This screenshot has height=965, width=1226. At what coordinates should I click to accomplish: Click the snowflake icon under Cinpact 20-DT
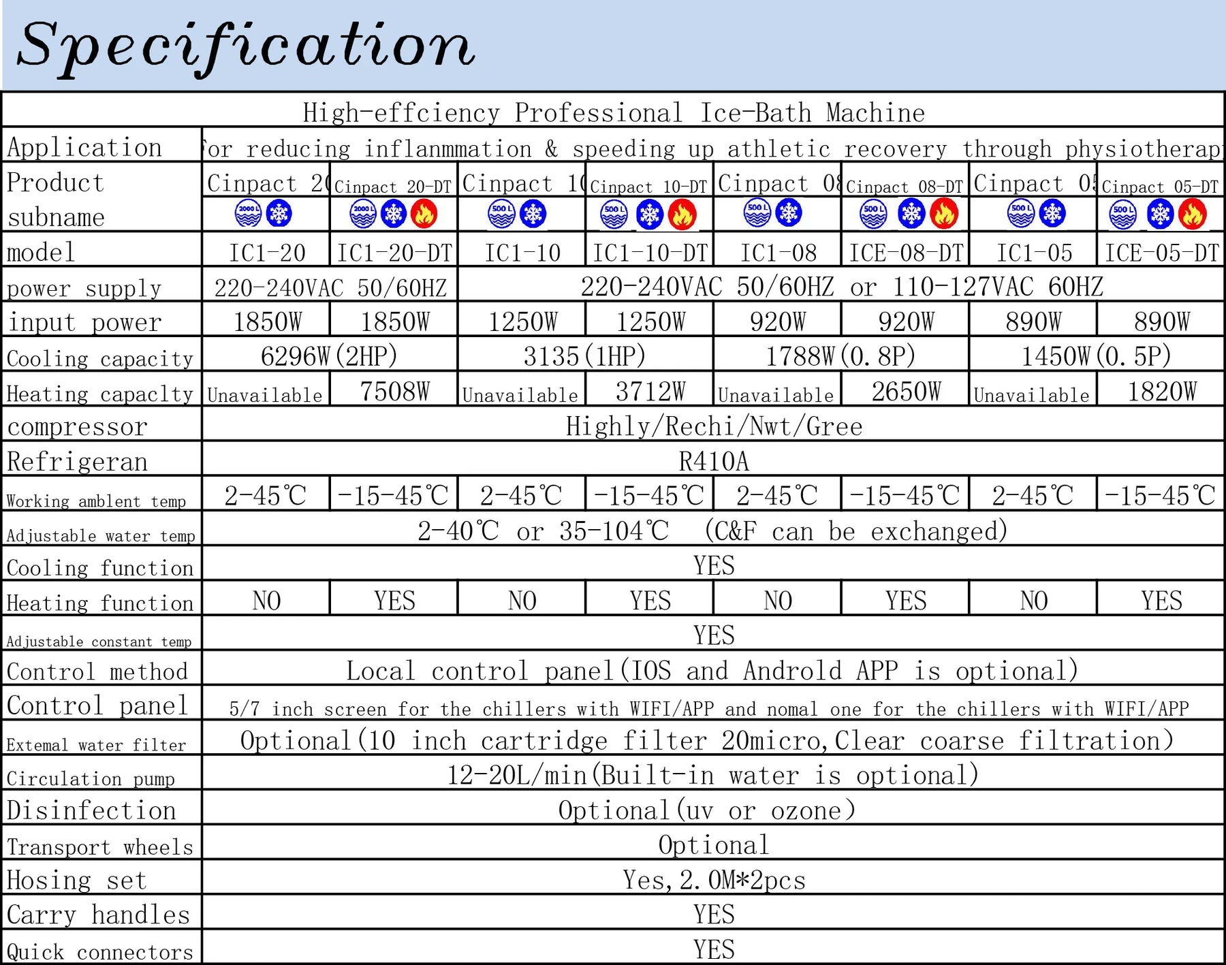click(394, 214)
